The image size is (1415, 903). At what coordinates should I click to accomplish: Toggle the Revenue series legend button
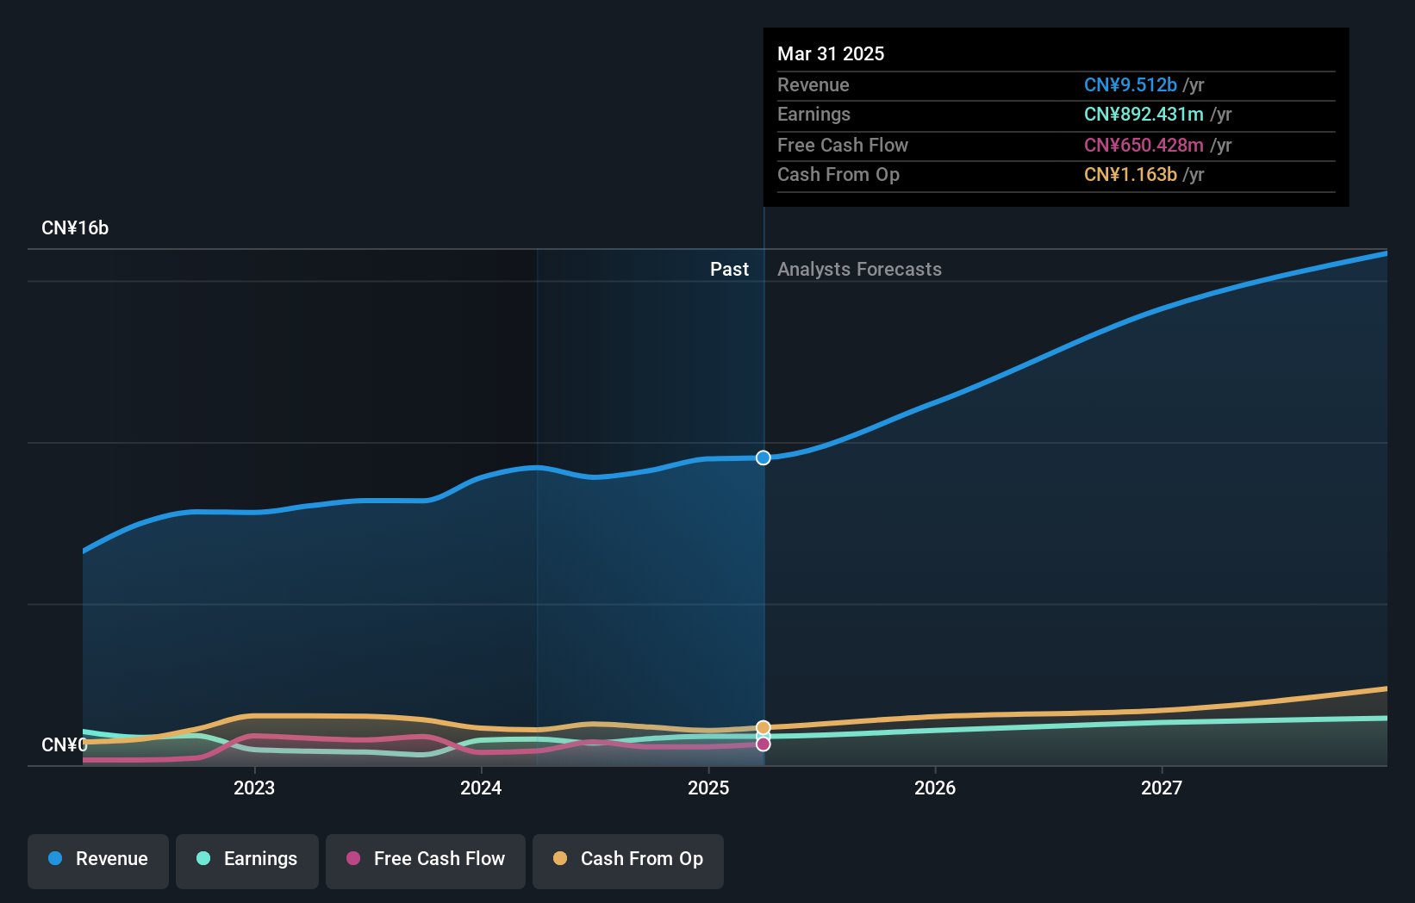tap(98, 861)
